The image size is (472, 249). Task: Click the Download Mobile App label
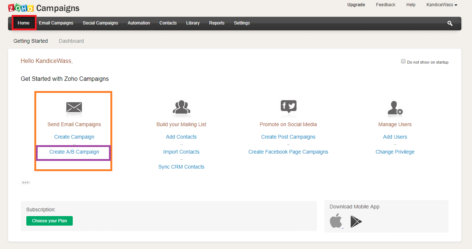pos(355,207)
